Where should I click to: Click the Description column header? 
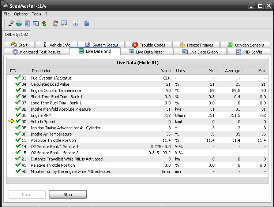82,71
